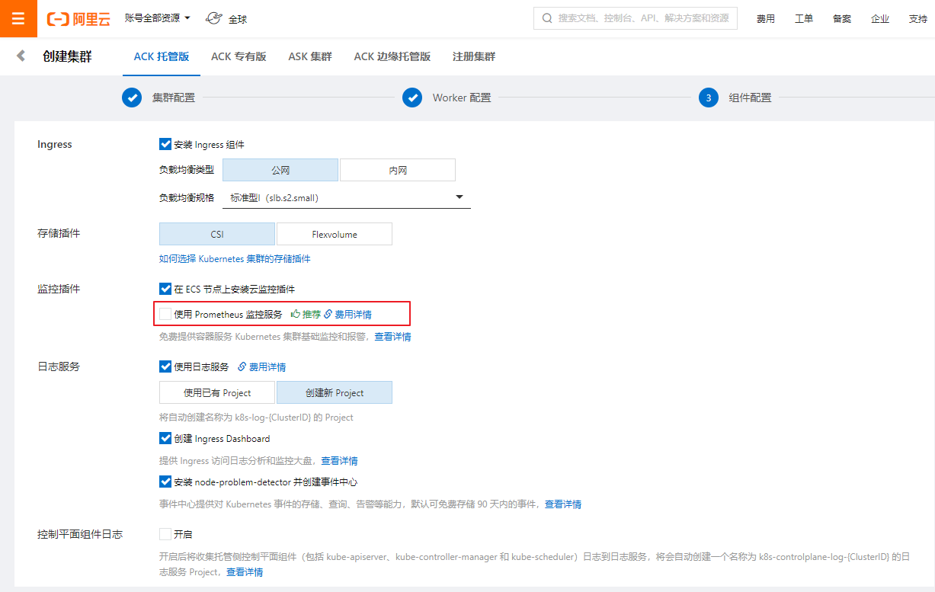Open 查看详情 link for 事件中心
The width and height of the screenshot is (935, 592).
pos(563,504)
